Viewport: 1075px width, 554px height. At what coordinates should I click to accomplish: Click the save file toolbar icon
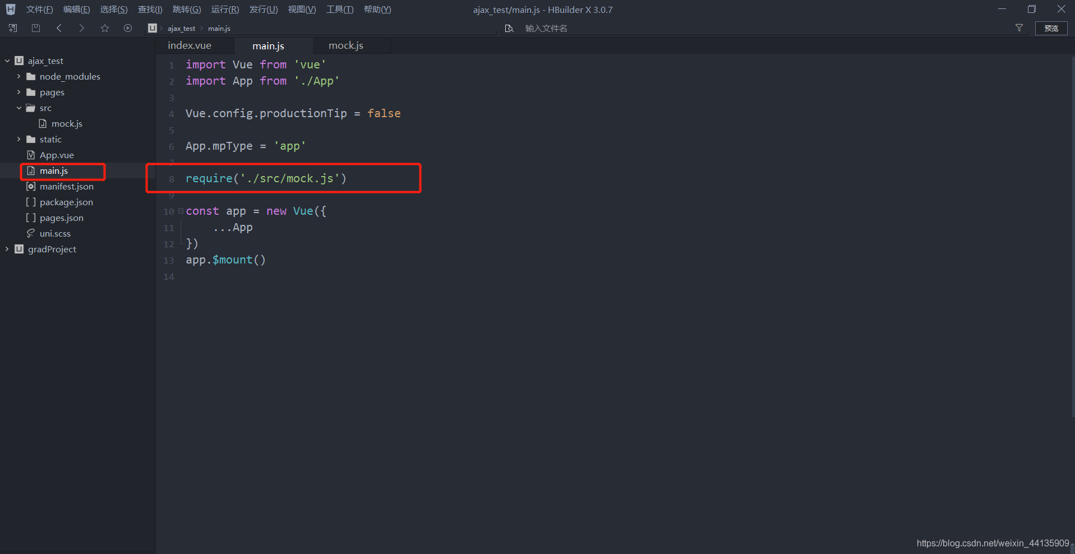click(x=36, y=28)
